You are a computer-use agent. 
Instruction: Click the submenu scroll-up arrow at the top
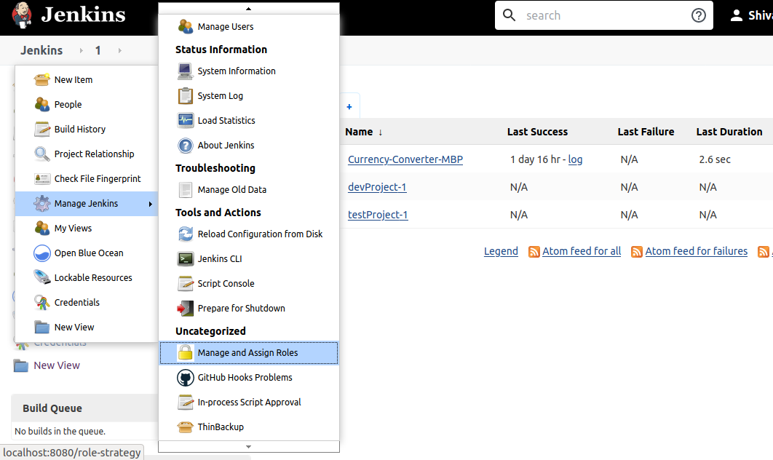click(x=248, y=9)
